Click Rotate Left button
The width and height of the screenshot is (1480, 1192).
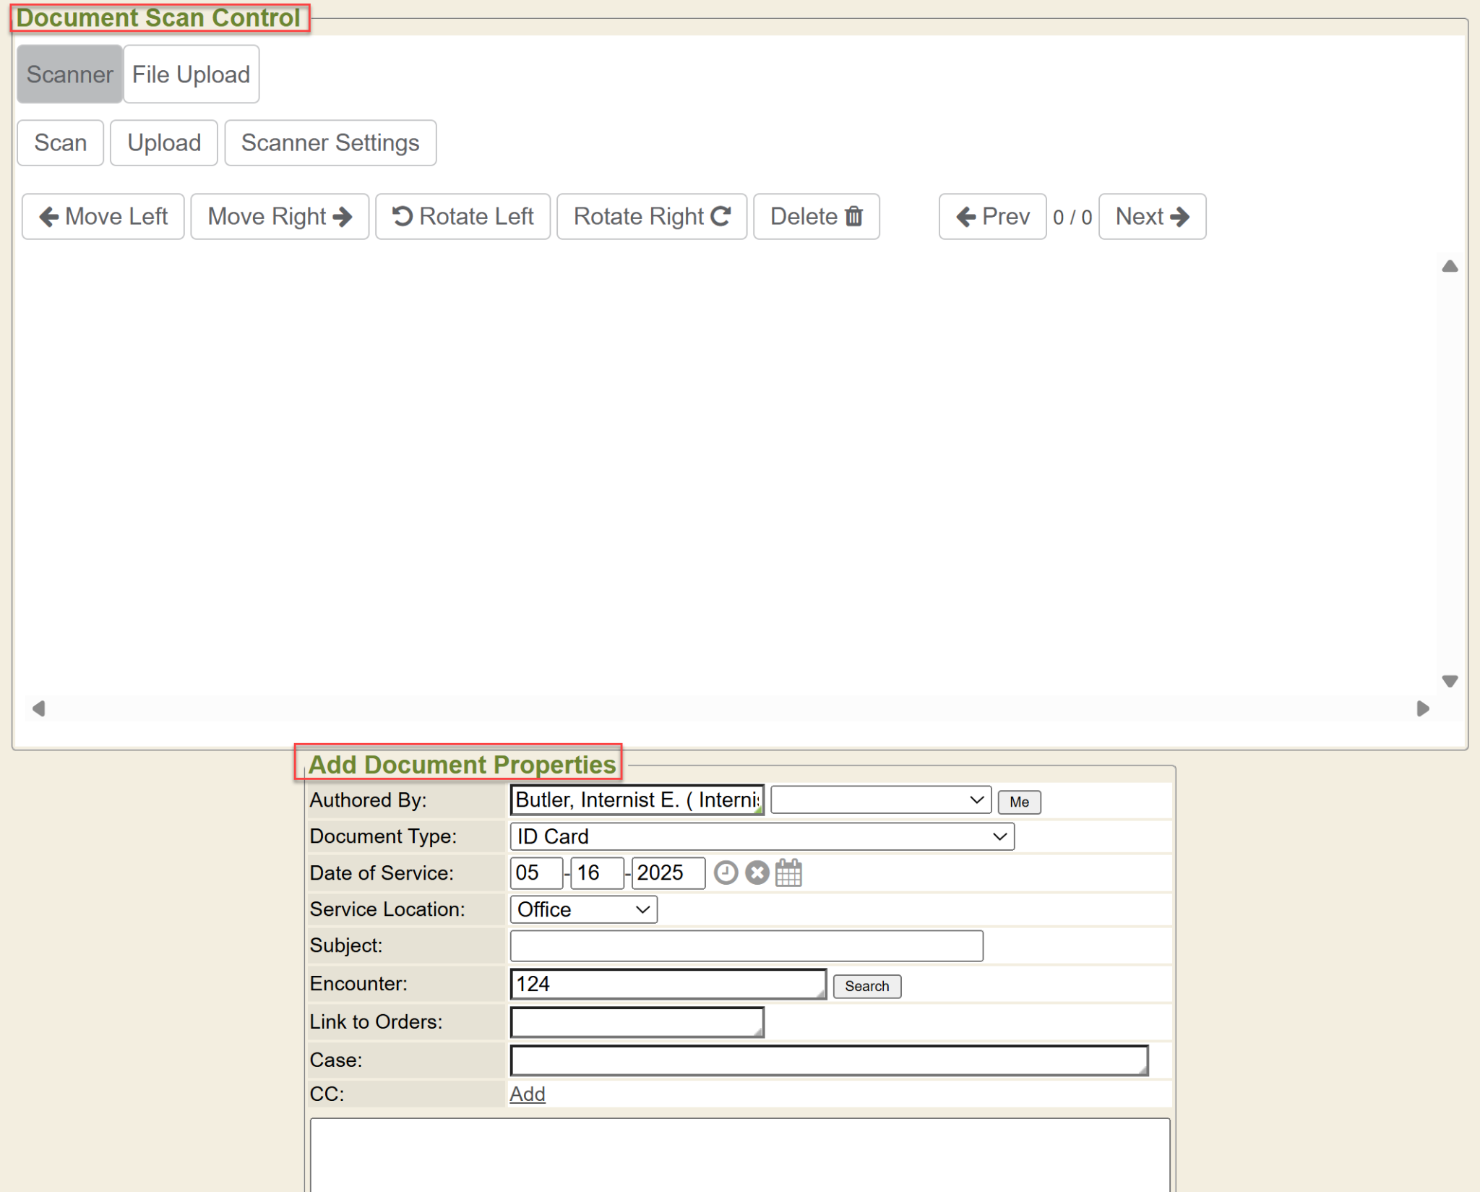click(462, 216)
